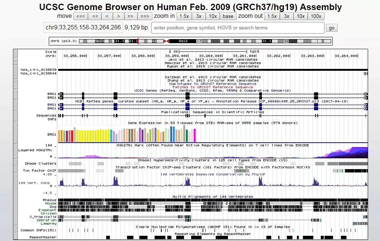Open Memczak et al. 2013 circular RNA track title
Screen dimensions: 380x241
tap(213, 63)
